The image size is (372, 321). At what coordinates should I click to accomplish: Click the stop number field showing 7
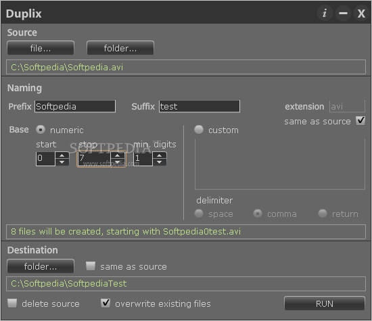pos(94,159)
